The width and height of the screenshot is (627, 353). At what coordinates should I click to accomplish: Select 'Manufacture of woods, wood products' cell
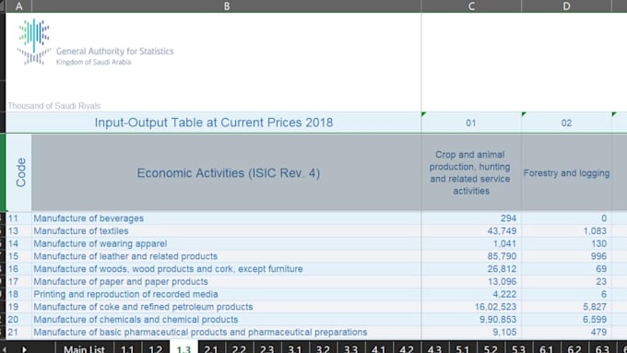click(x=226, y=269)
